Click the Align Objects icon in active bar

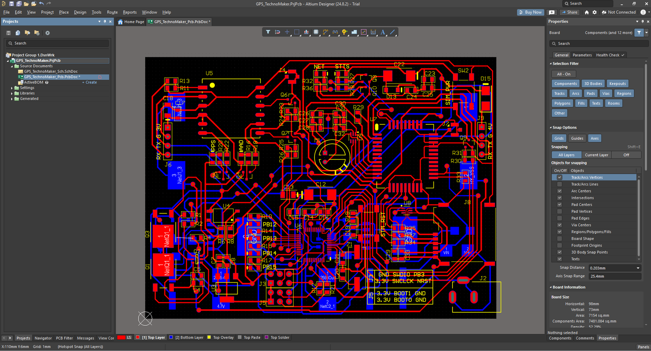[x=306, y=32]
